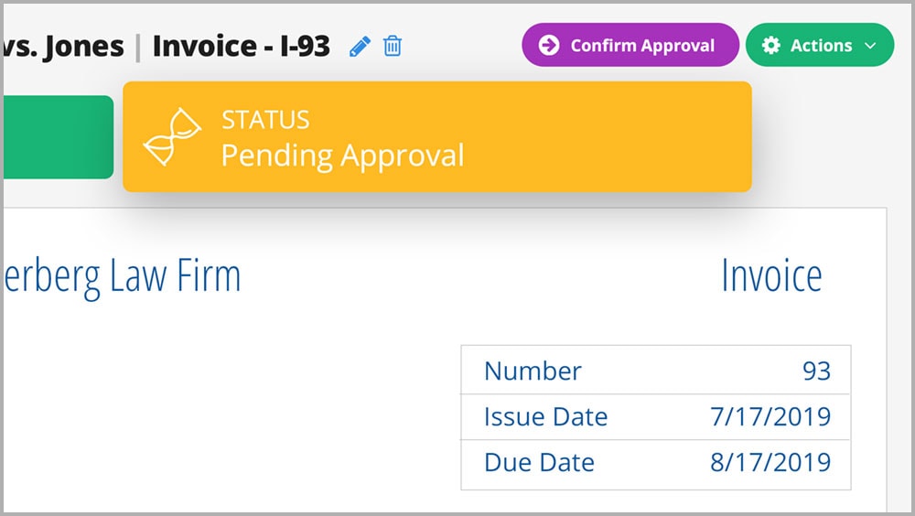Click the large Invoice heading on document
The height and width of the screenshot is (516, 915).
[x=771, y=275]
